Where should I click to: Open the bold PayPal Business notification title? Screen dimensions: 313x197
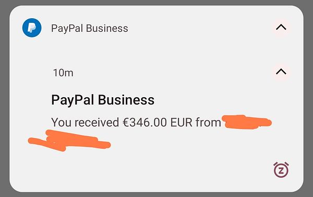103,100
